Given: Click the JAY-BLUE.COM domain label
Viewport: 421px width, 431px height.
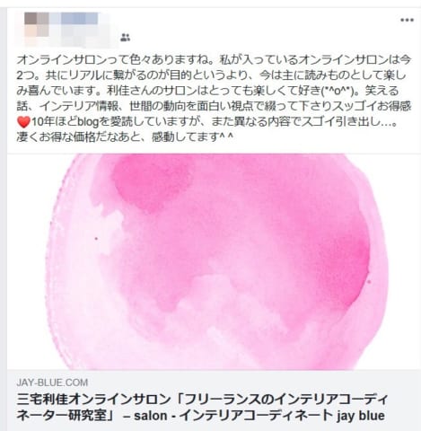Looking at the screenshot, I should coord(52,383).
